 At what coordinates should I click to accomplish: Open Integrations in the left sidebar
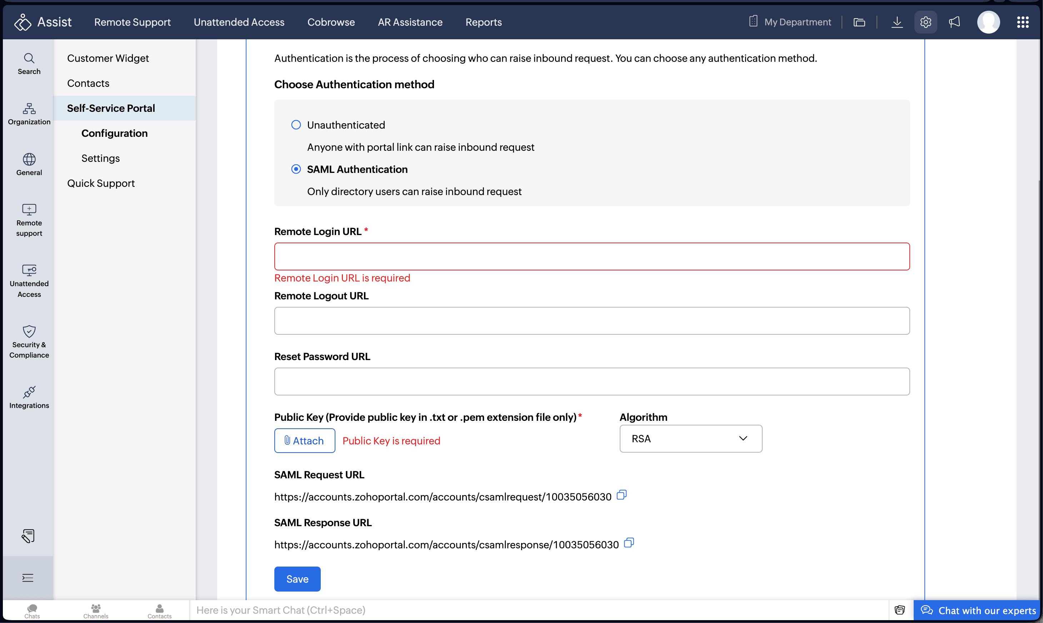(29, 397)
